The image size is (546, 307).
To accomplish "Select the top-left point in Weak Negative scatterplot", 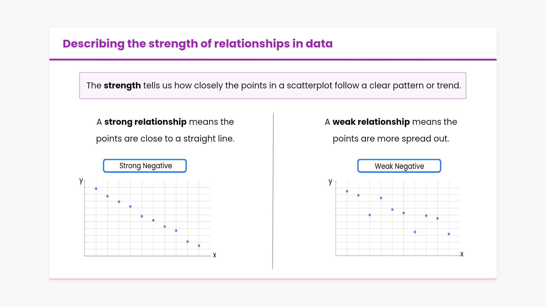I will (347, 191).
